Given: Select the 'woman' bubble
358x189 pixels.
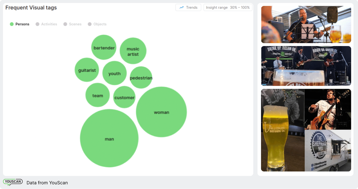Looking at the screenshot, I should tap(161, 112).
